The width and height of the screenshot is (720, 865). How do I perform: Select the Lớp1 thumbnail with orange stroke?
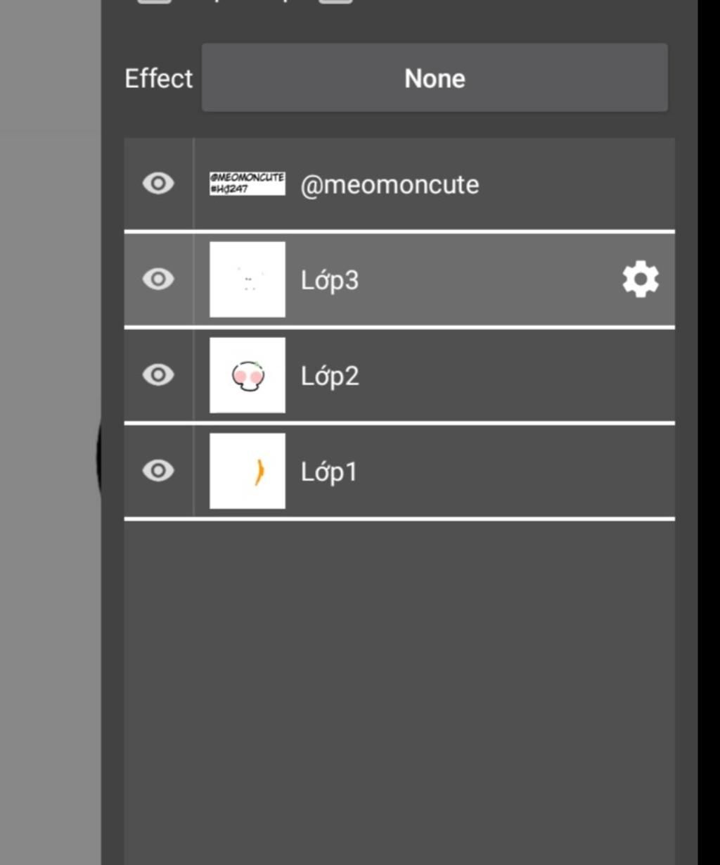(x=247, y=471)
